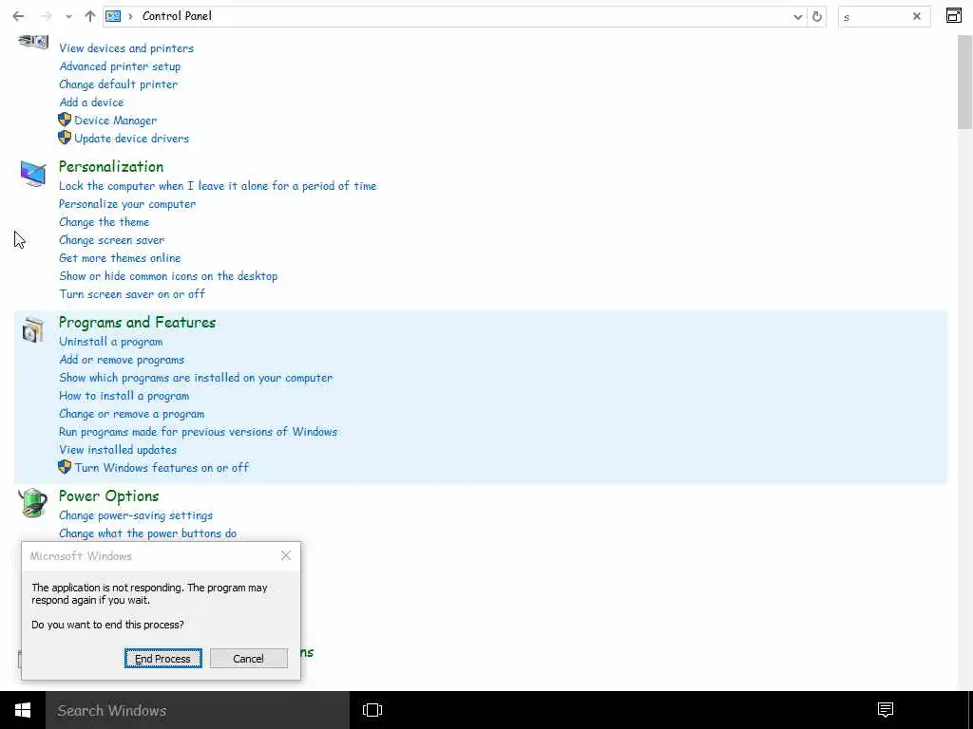The width and height of the screenshot is (973, 729).
Task: Click the Devices and Printers category icon
Action: pos(33,41)
